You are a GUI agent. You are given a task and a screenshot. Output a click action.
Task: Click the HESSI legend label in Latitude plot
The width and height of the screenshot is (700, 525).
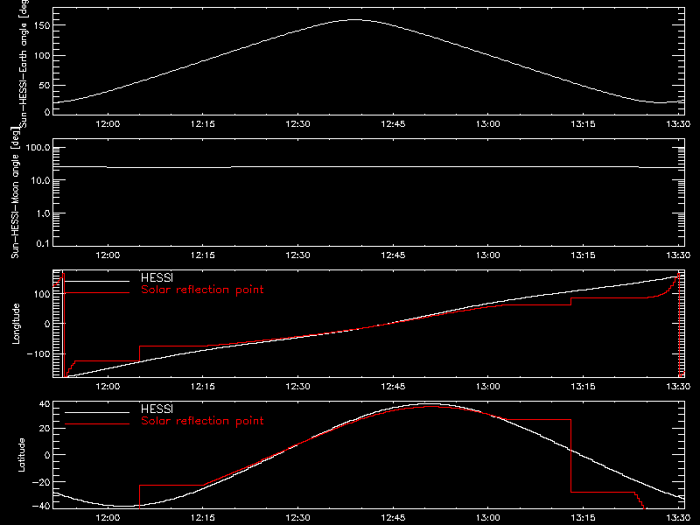coord(157,409)
